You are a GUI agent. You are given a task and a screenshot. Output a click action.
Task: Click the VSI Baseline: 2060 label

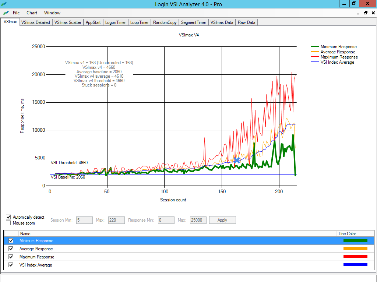(x=68, y=177)
